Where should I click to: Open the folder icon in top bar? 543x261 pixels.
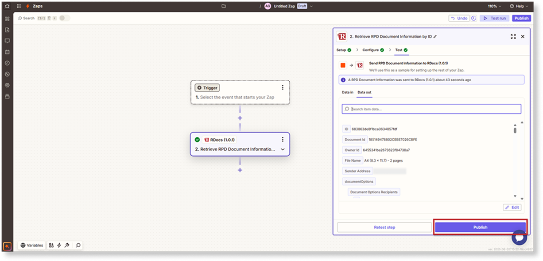pyautogui.click(x=224, y=6)
